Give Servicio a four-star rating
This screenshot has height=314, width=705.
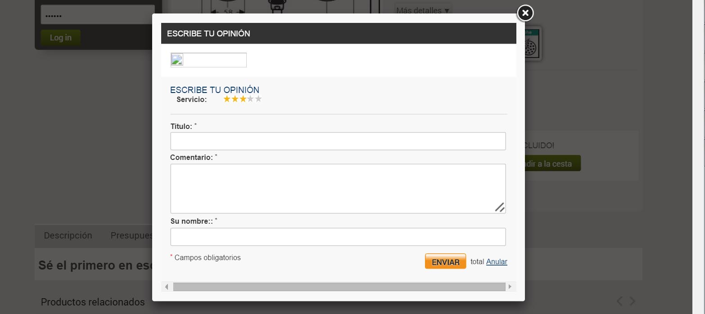tap(251, 99)
